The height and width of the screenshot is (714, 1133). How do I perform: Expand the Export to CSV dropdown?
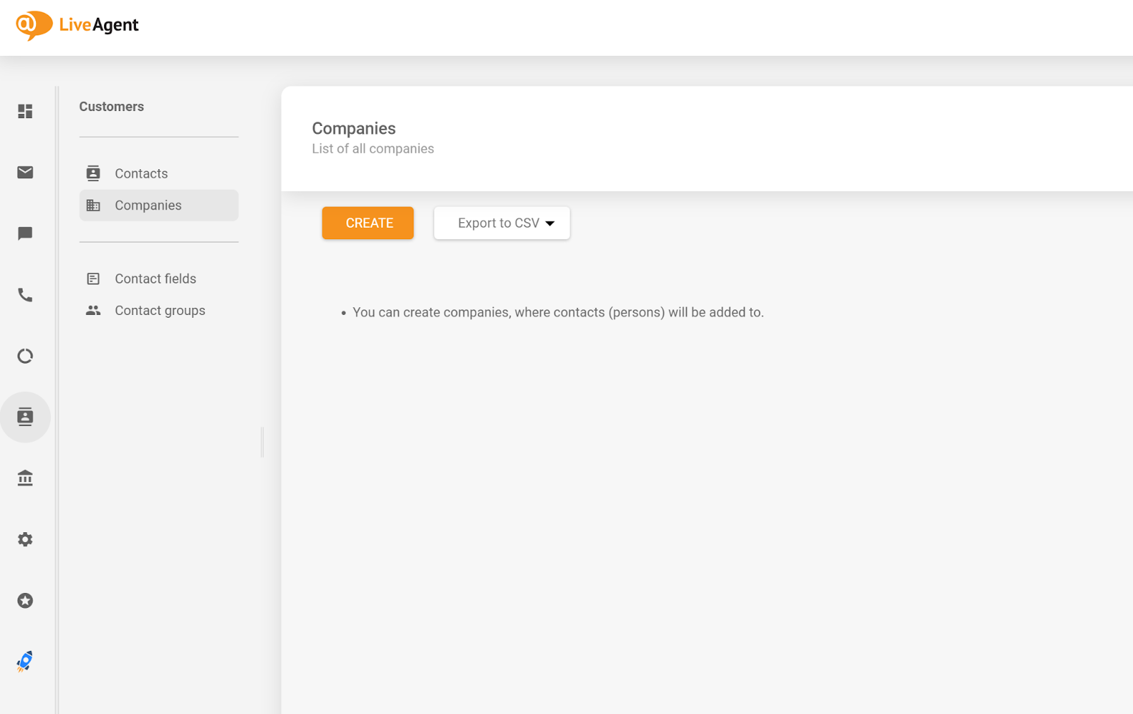502,223
